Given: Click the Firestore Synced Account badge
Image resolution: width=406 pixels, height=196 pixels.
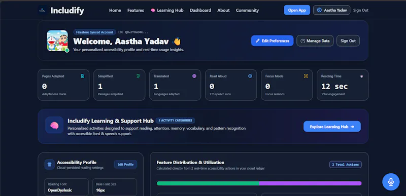Looking at the screenshot, I should click(x=94, y=32).
